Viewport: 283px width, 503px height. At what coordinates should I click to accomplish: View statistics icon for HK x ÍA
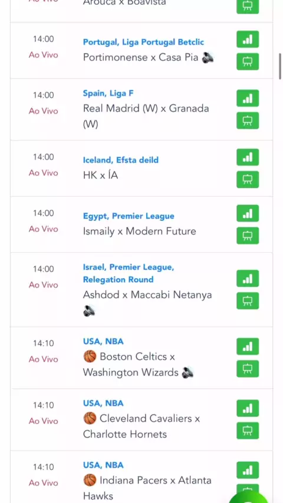(248, 157)
